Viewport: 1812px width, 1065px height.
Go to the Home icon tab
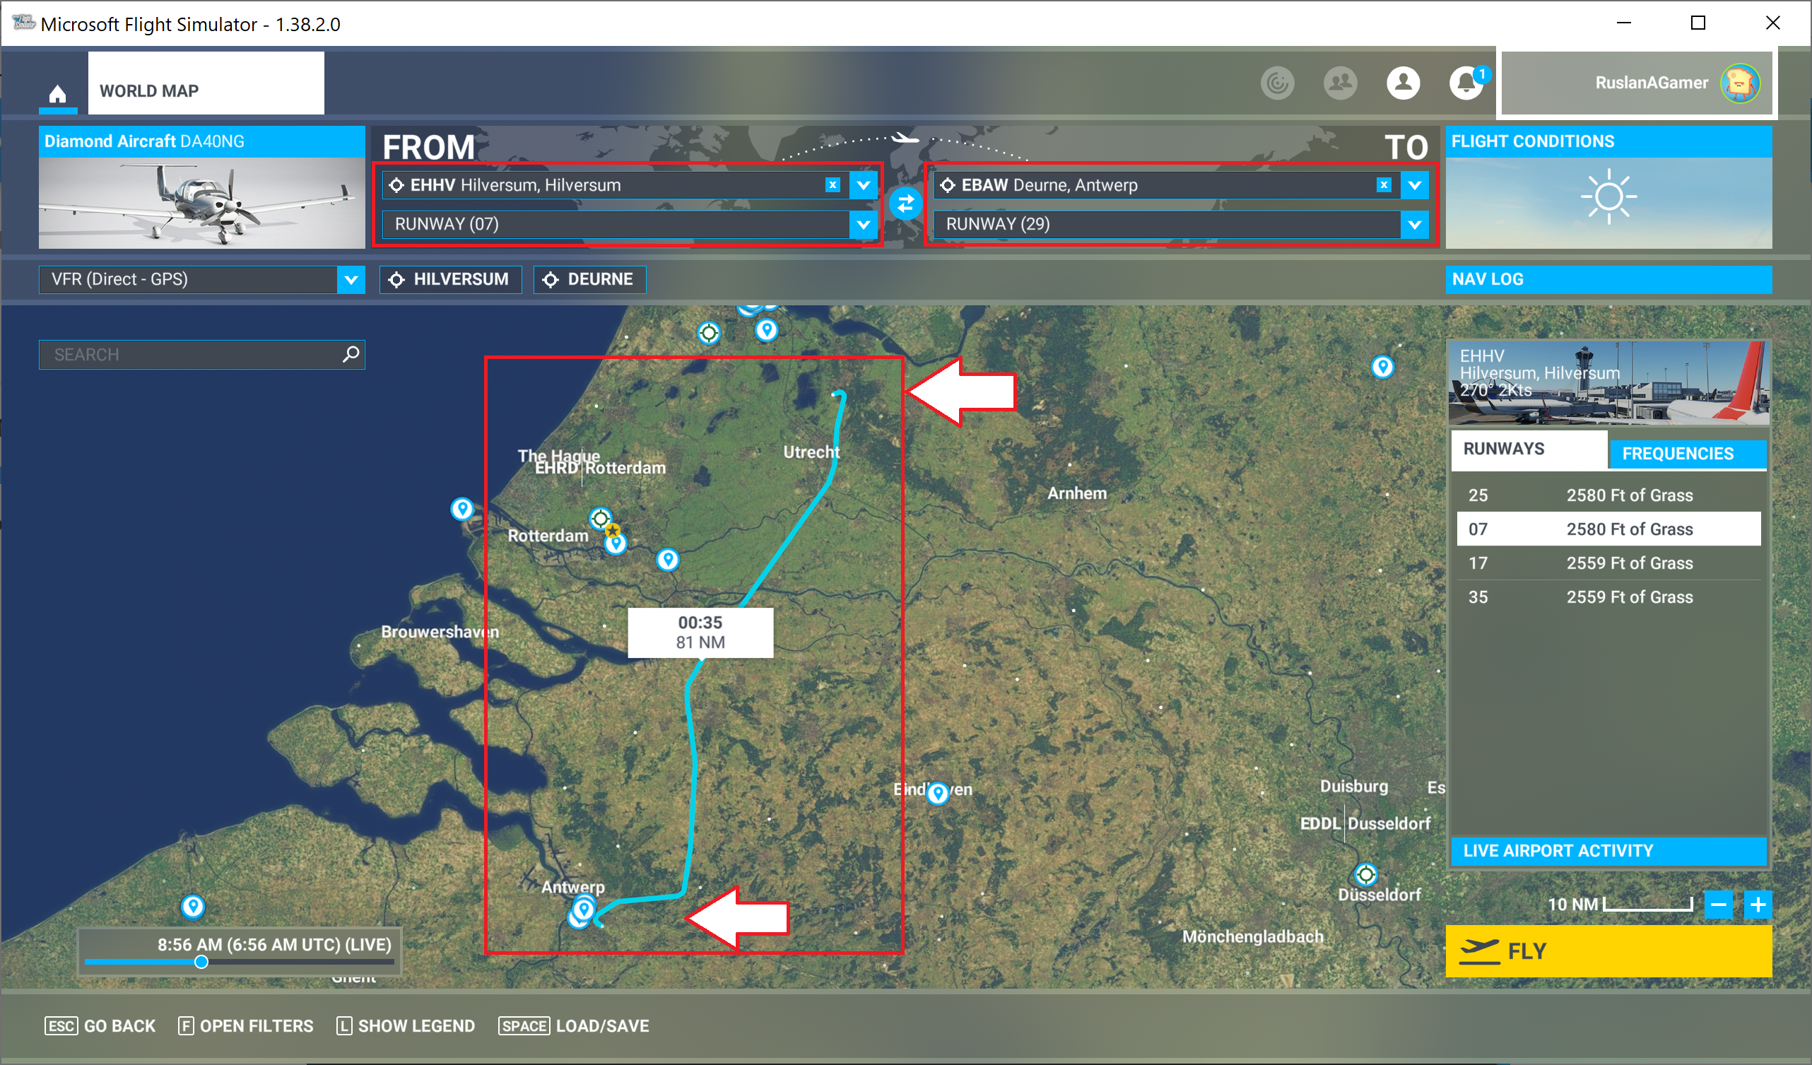coord(57,93)
